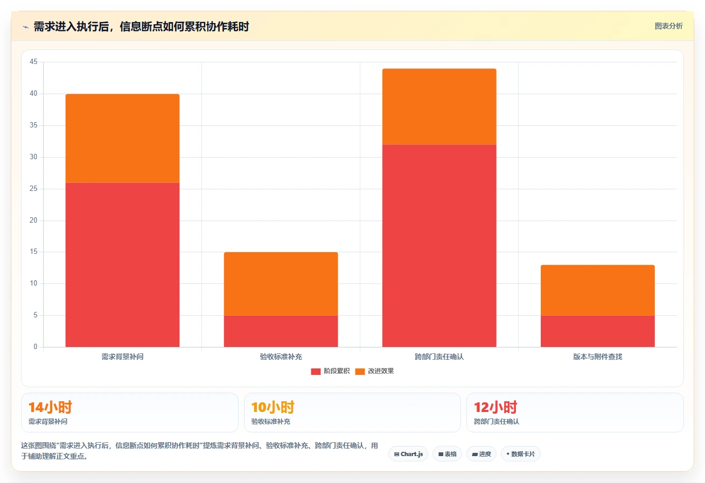This screenshot has height=483, width=705.
Task: Click the x-axis label 跨部门责任确认
Action: pyautogui.click(x=439, y=357)
